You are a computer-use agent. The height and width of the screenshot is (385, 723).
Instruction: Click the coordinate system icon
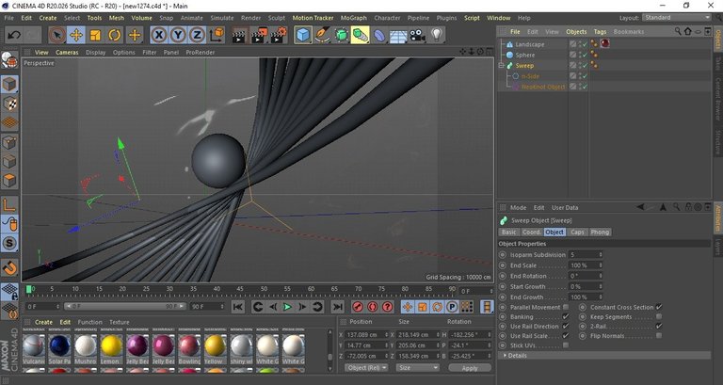(217, 35)
